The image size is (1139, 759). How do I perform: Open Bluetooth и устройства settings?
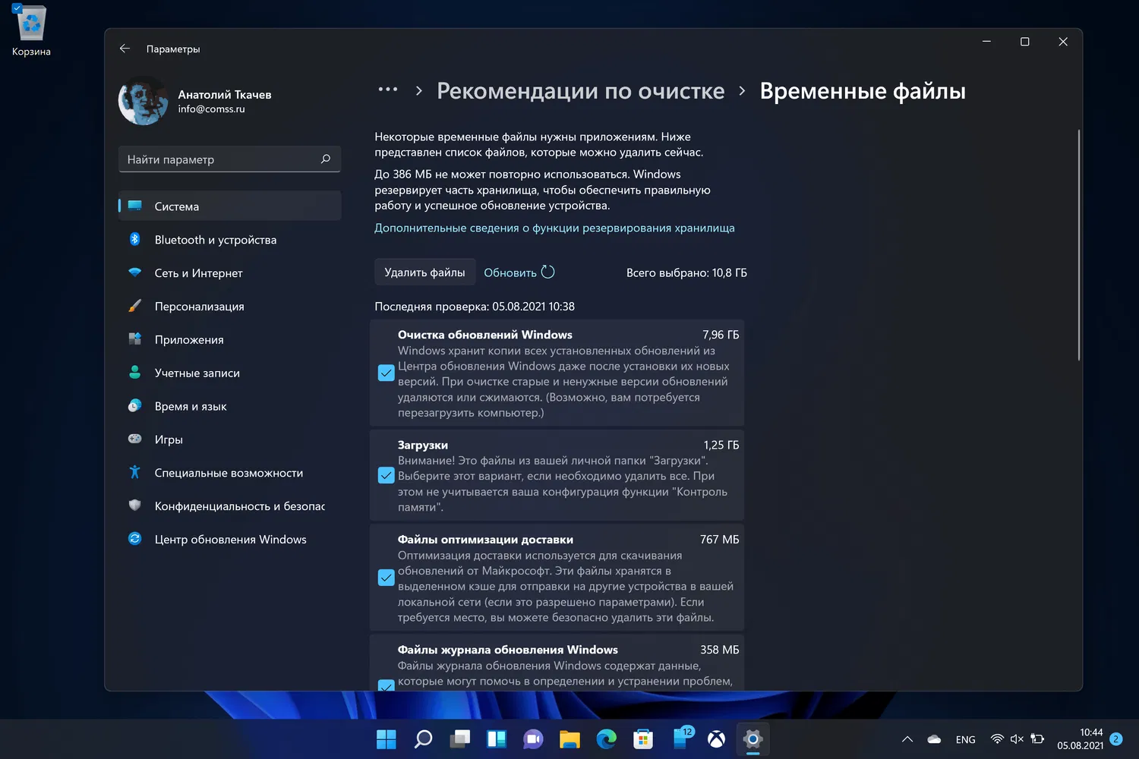pyautogui.click(x=230, y=239)
